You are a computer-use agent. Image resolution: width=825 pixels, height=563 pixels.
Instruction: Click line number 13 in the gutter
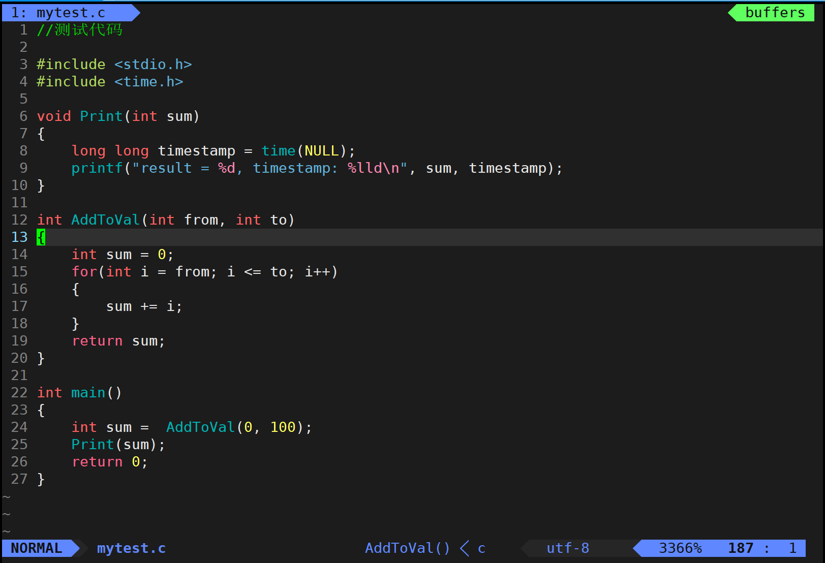19,237
